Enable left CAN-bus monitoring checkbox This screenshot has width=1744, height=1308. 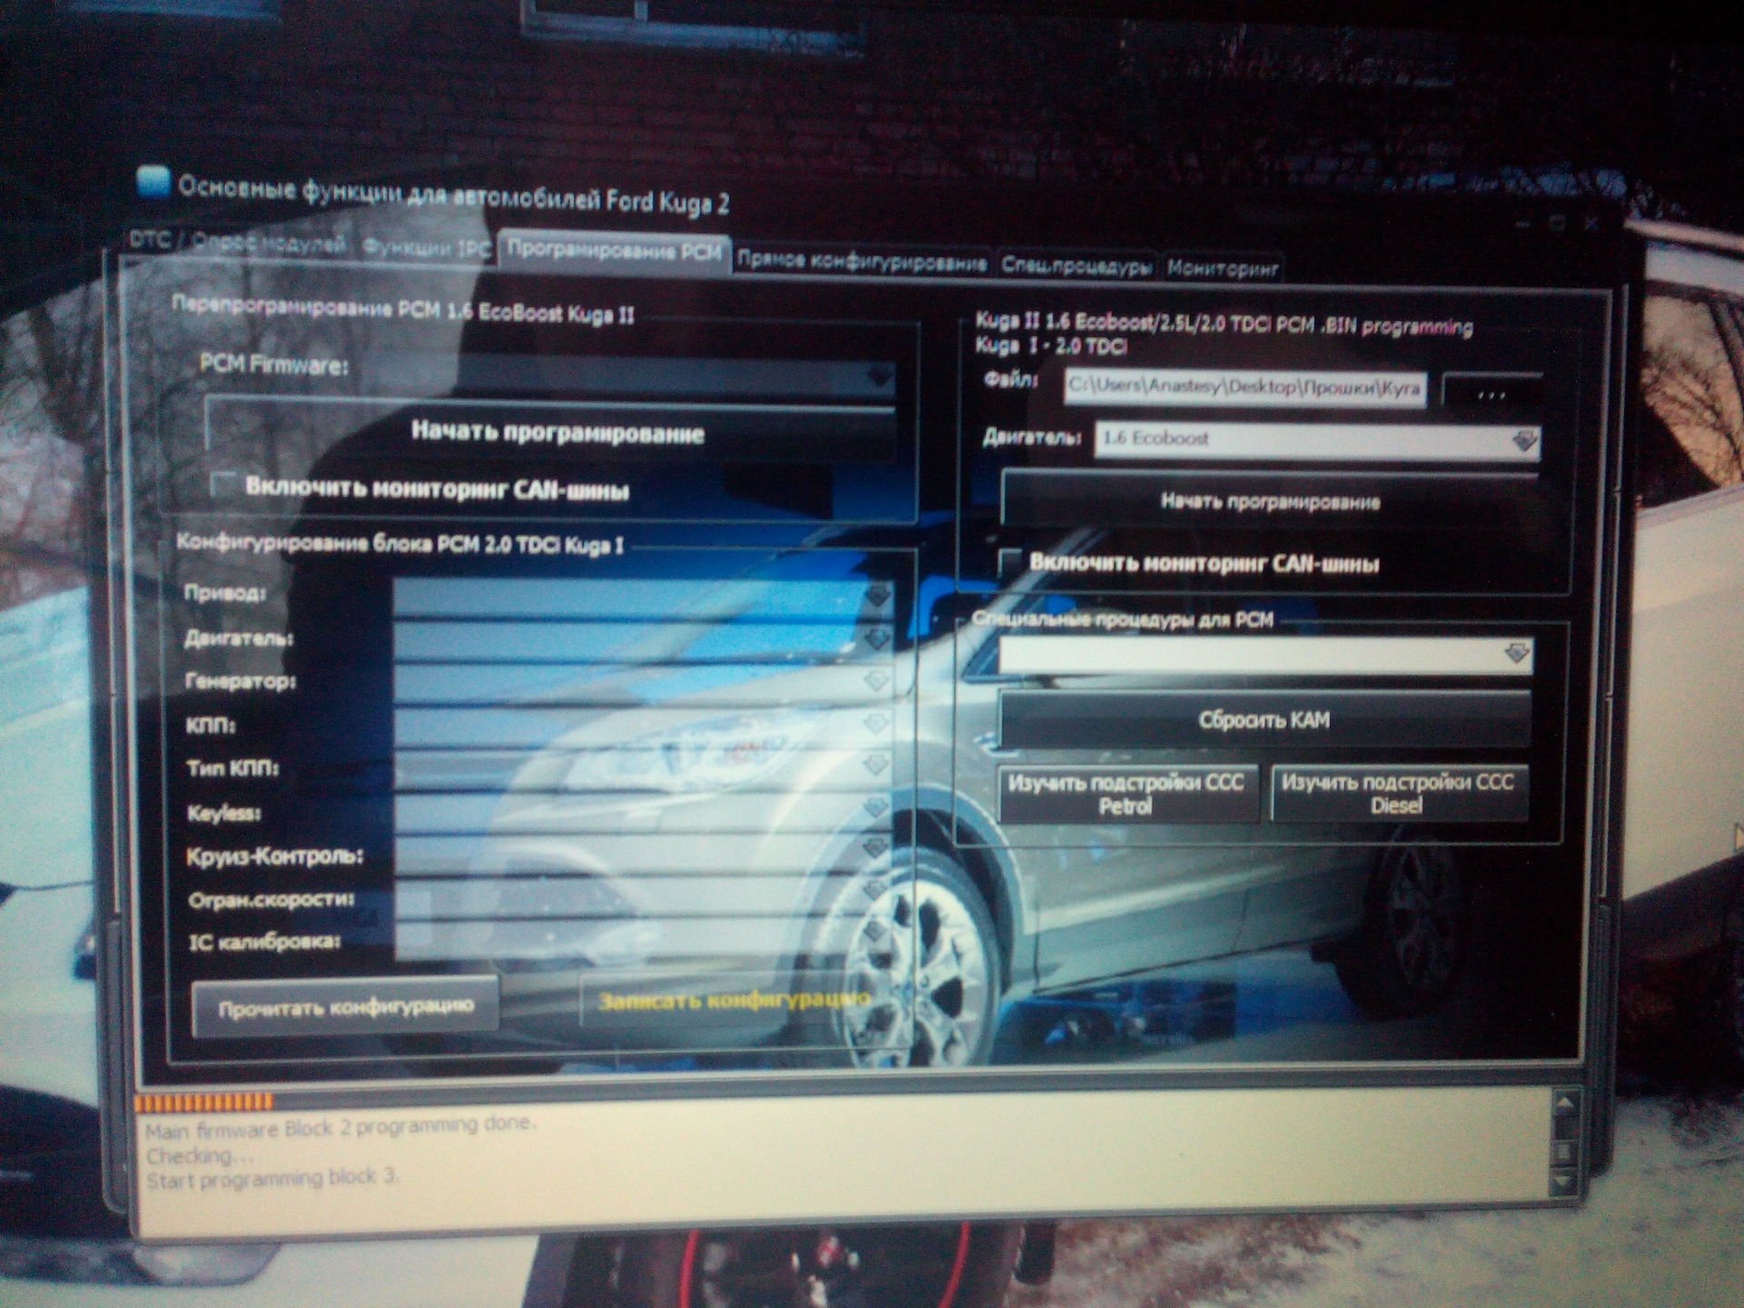click(223, 485)
